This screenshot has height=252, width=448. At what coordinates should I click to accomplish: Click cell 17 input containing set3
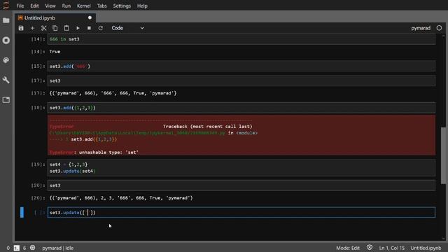point(241,80)
